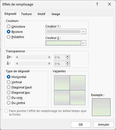This screenshot has height=130, width=116.
Task: Click the right arrow of the À slider
Action: [49, 63]
